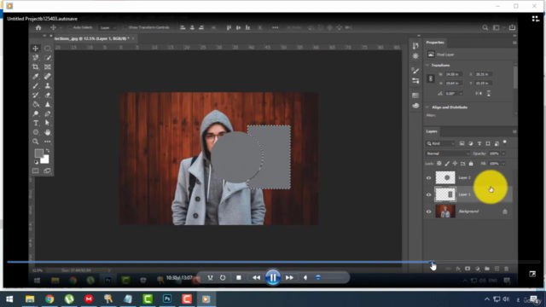Select the Frame tool

point(48,67)
